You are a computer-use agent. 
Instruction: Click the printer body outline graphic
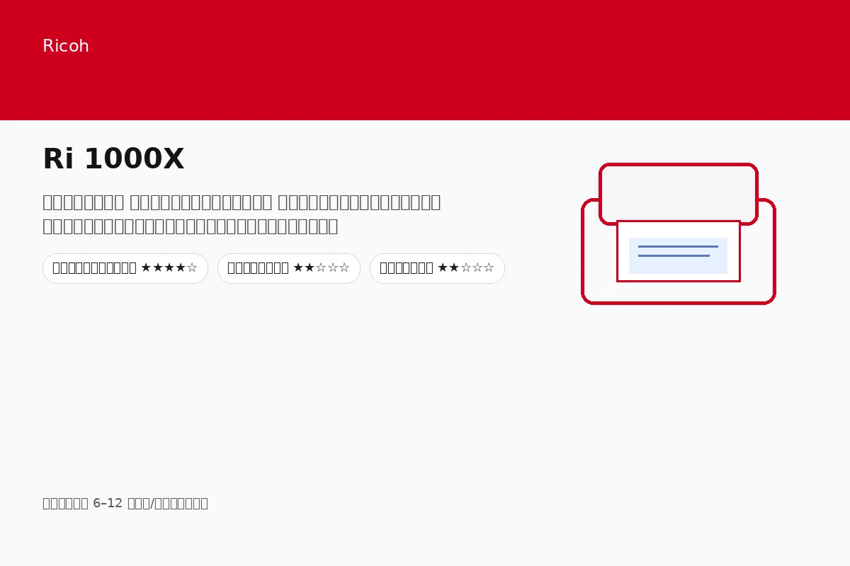pos(679,251)
